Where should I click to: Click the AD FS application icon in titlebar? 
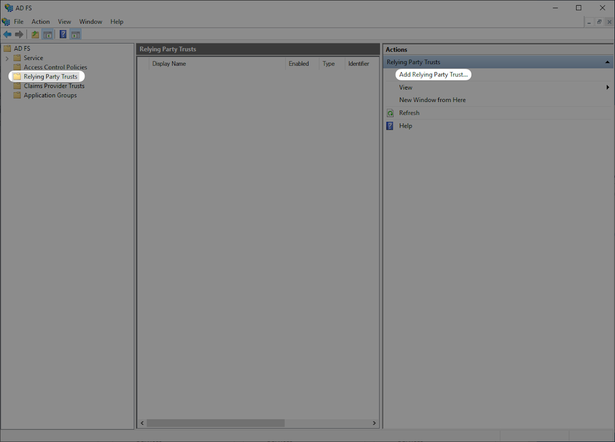click(x=7, y=7)
